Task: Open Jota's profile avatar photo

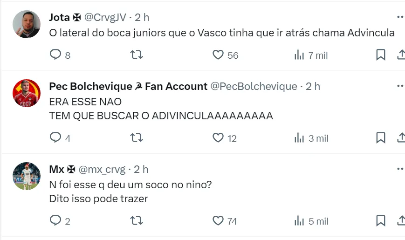Action: click(x=26, y=24)
